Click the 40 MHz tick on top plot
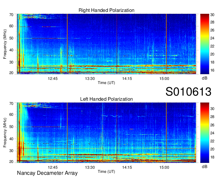This screenshot has width=218, height=177. pos(11,50)
